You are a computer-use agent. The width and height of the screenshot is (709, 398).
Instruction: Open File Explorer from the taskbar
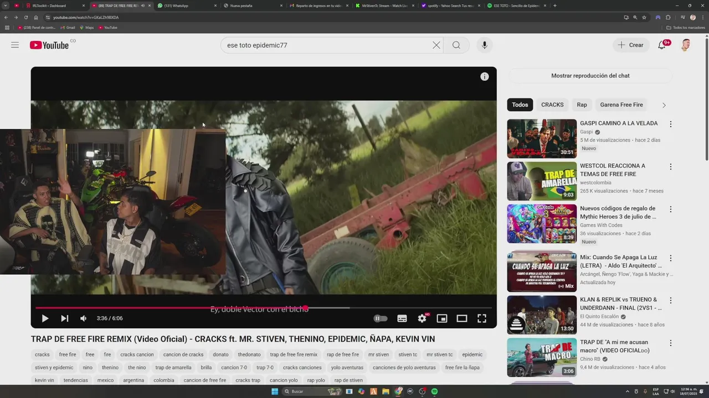(386, 391)
